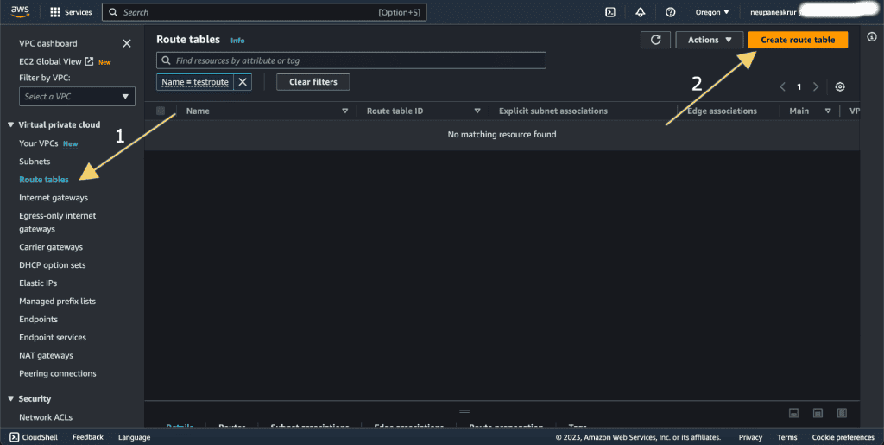Click the Name = testroute filter token
The height and width of the screenshot is (445, 884).
click(195, 82)
